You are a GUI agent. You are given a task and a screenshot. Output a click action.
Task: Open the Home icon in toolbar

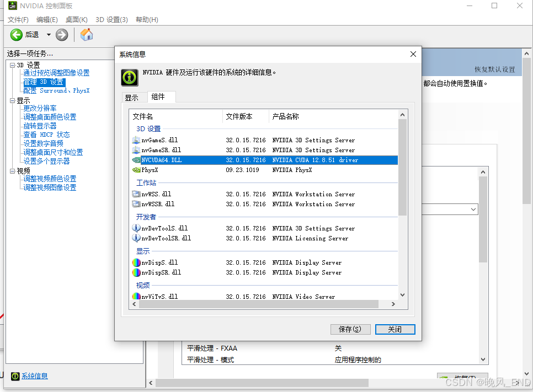[86, 34]
